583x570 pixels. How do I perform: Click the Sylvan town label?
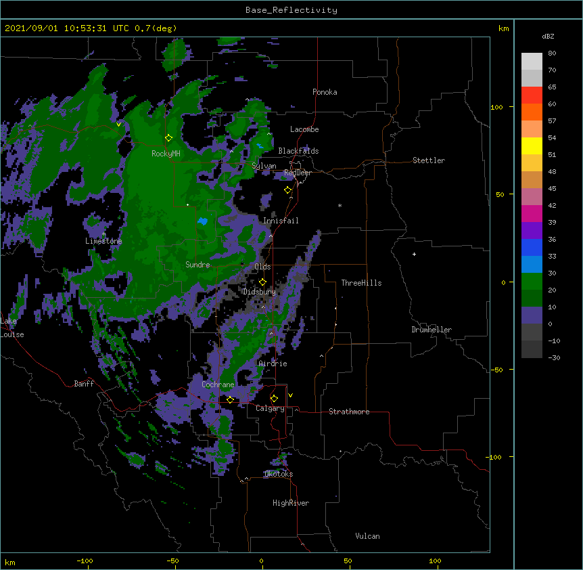pos(264,166)
